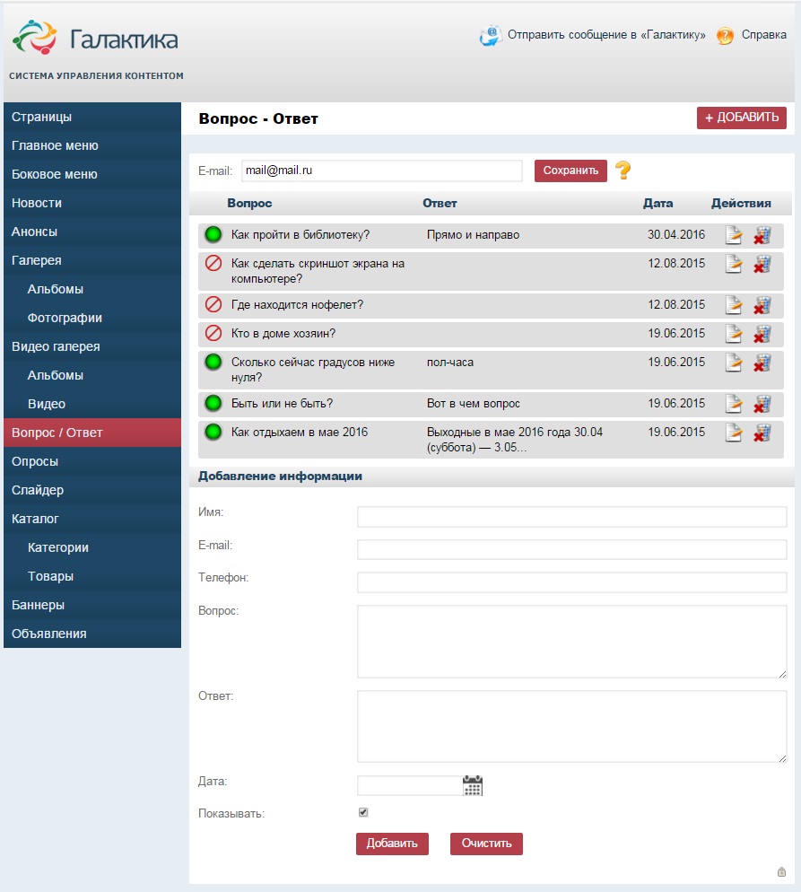
Task: Save the e-mail with Сохранить
Action: (x=570, y=171)
